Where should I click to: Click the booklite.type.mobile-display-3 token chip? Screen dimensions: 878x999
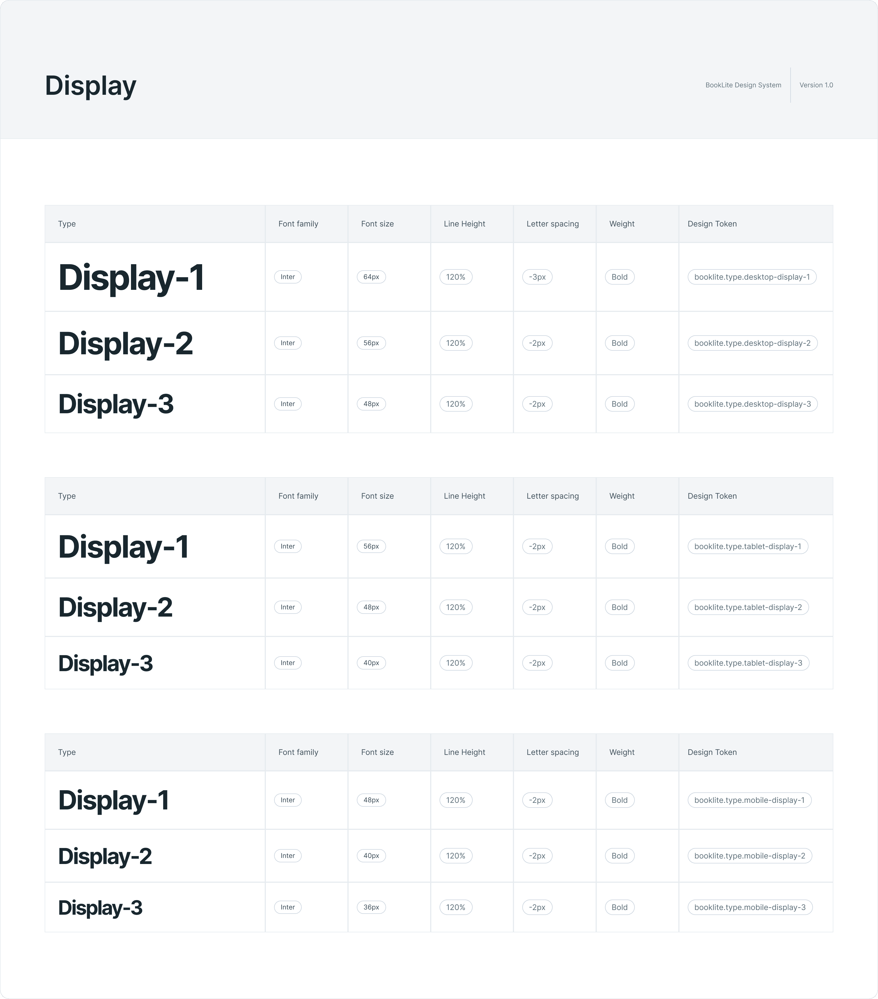coord(750,907)
